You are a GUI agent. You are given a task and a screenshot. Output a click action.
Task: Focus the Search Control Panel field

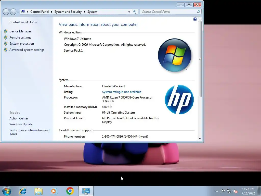coord(168,12)
